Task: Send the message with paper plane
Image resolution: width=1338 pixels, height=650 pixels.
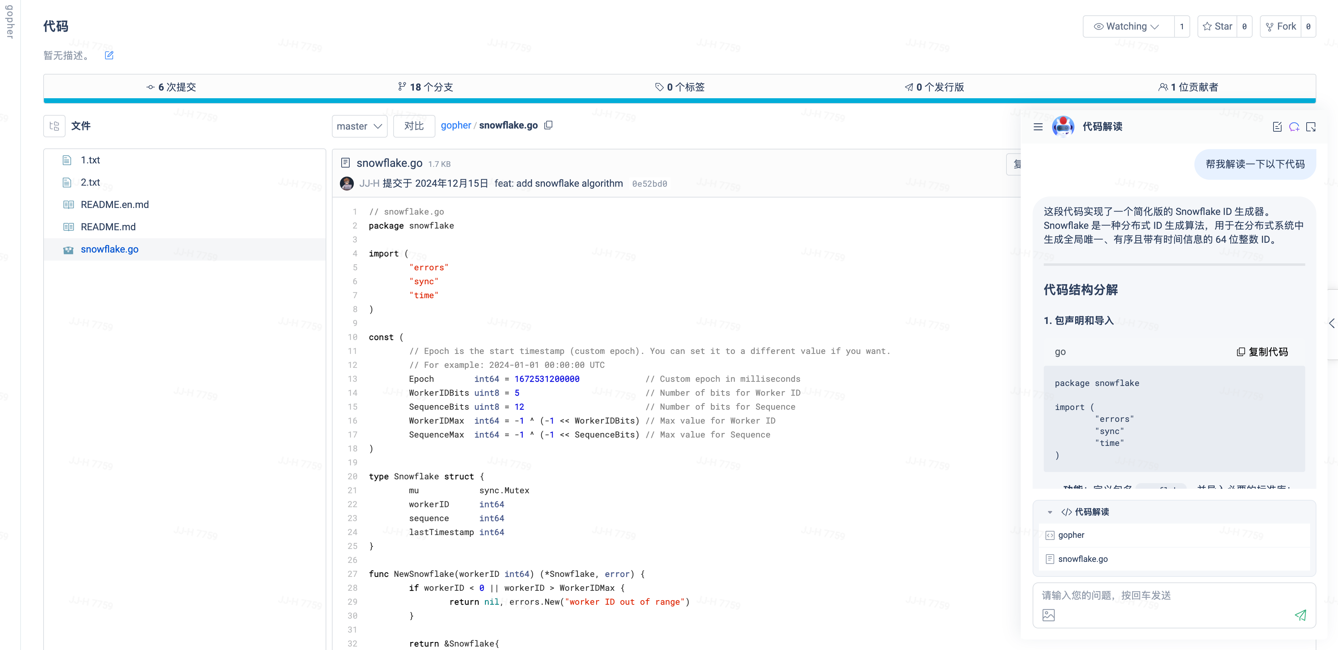Action: (1301, 615)
